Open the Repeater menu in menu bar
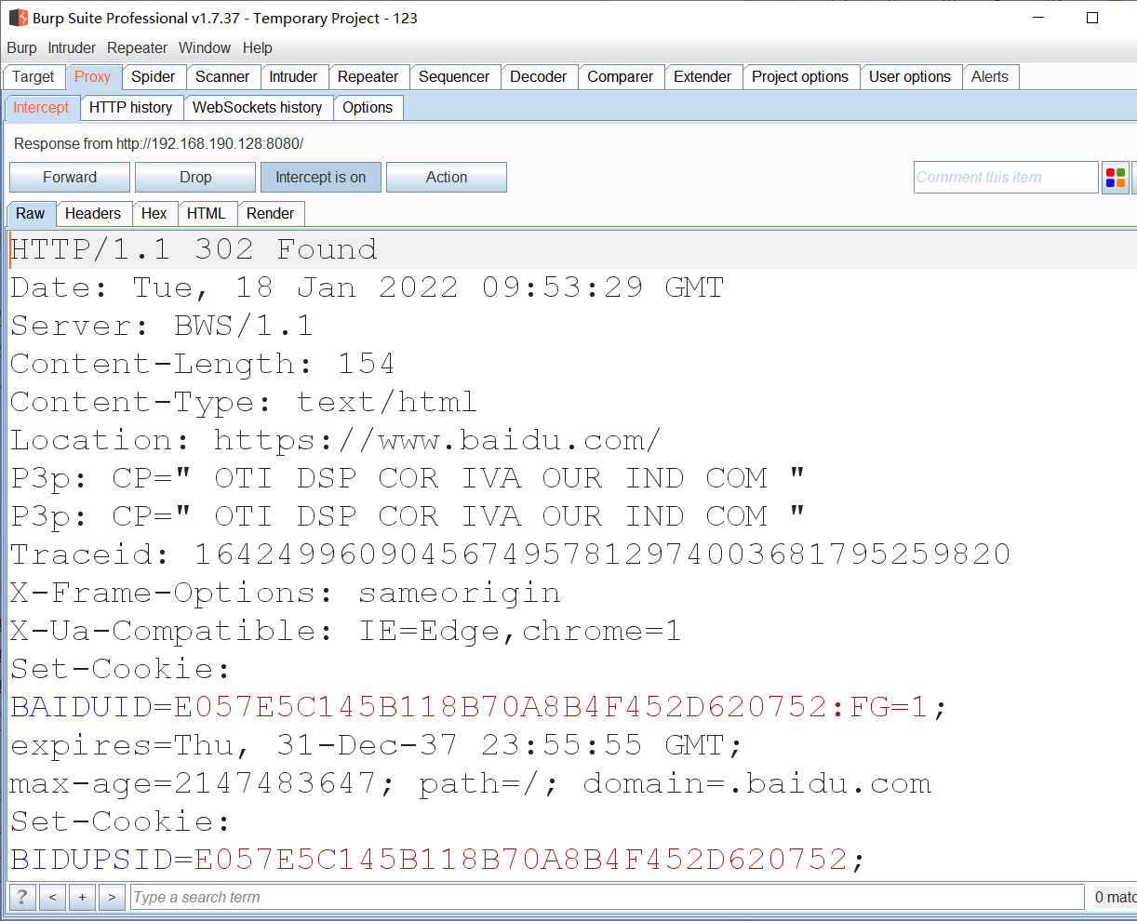1137x921 pixels. point(138,48)
